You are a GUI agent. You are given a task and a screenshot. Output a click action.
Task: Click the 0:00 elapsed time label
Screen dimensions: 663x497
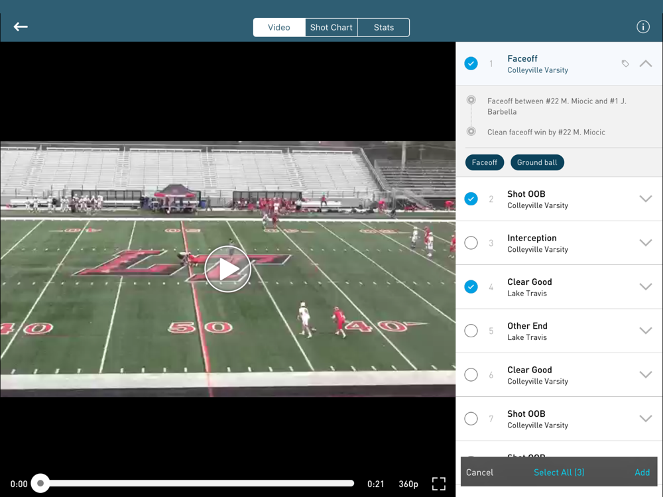click(x=19, y=484)
